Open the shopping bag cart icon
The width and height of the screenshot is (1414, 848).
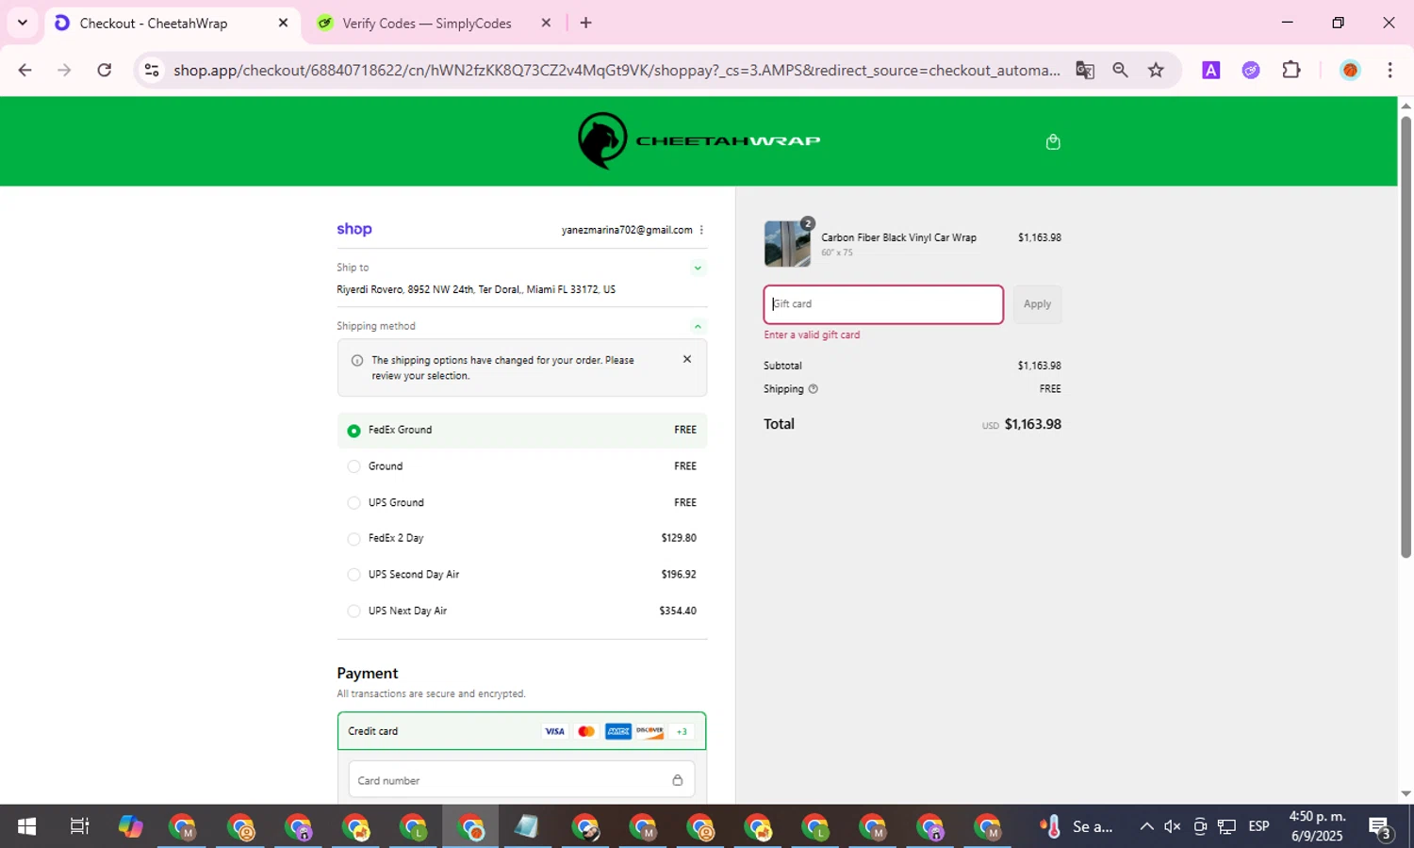click(x=1053, y=142)
